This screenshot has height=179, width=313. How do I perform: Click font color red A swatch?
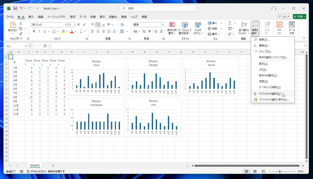[72, 31]
